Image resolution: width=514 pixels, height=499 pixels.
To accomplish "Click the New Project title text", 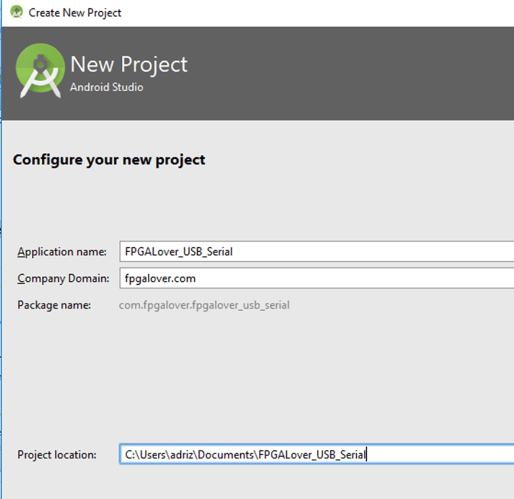I will click(128, 64).
